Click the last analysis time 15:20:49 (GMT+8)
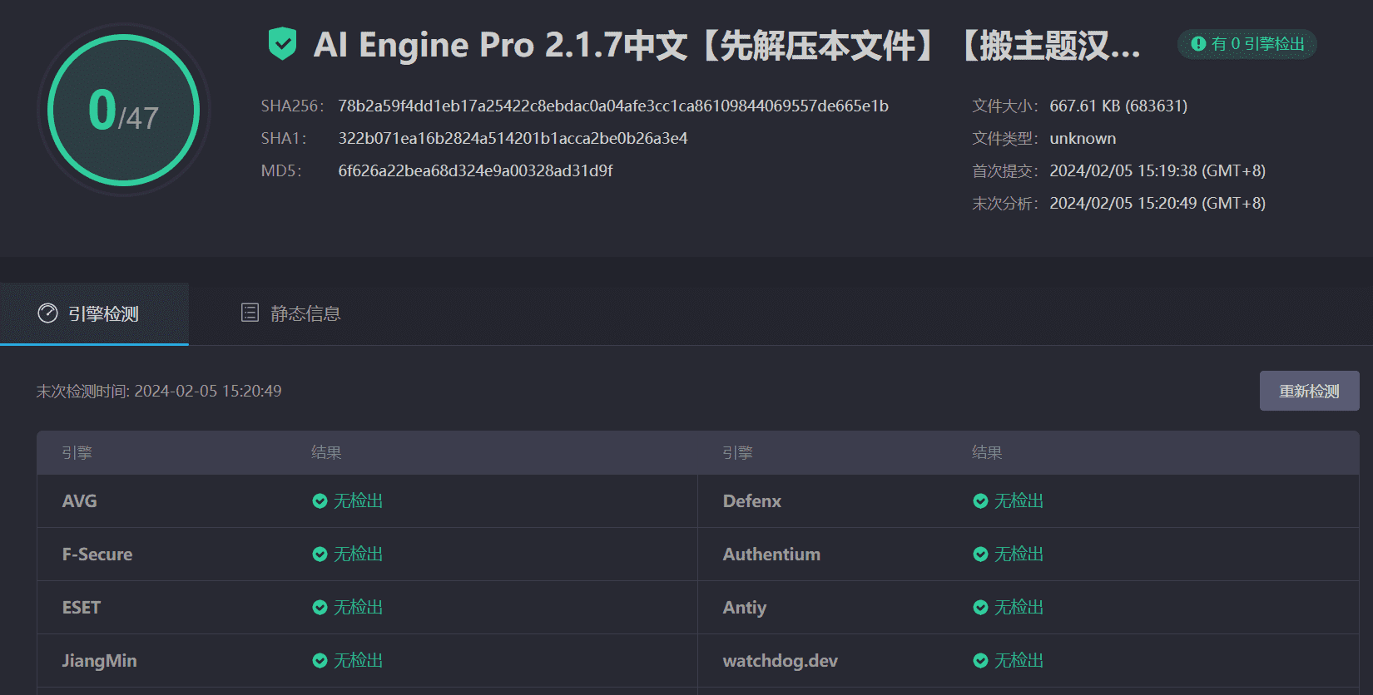 pos(1157,203)
